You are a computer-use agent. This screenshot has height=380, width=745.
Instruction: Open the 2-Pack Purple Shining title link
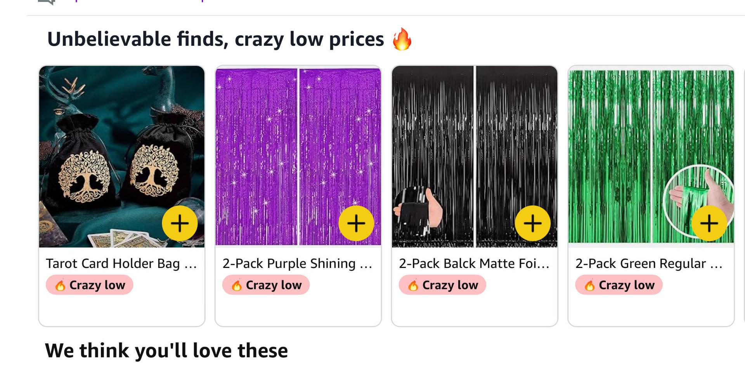(298, 264)
